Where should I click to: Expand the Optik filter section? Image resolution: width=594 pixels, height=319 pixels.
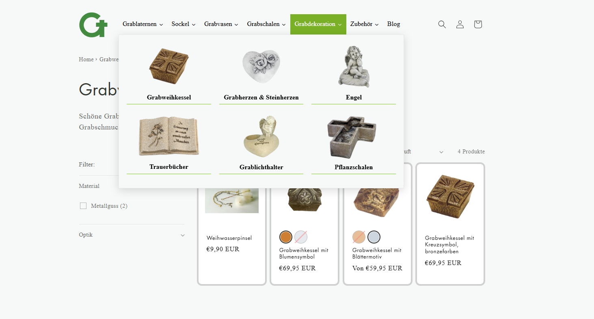tap(132, 235)
